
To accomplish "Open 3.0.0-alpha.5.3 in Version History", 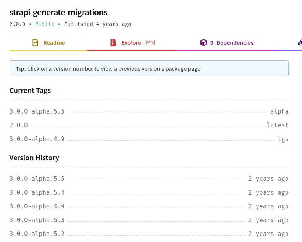I will [37, 220].
